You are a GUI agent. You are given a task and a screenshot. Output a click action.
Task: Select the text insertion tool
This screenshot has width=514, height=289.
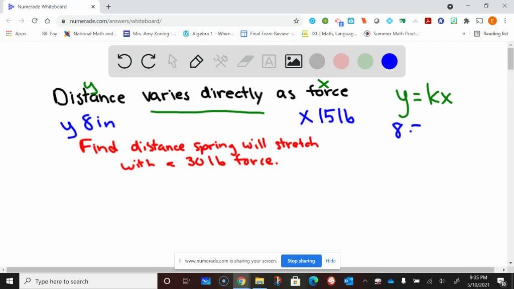[x=269, y=61]
